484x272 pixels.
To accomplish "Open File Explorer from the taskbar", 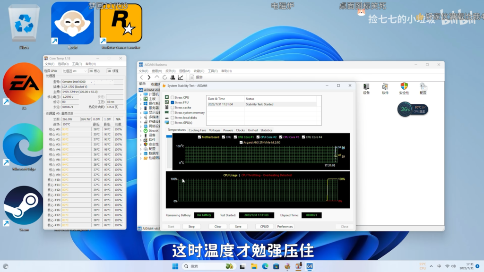I will click(x=254, y=266).
